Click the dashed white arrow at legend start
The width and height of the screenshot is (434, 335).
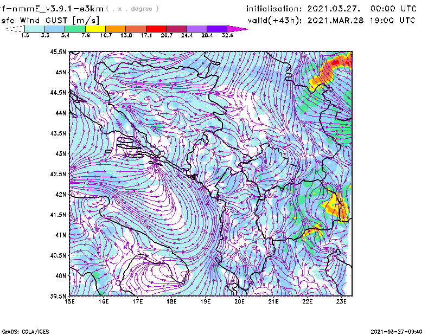coord(15,29)
